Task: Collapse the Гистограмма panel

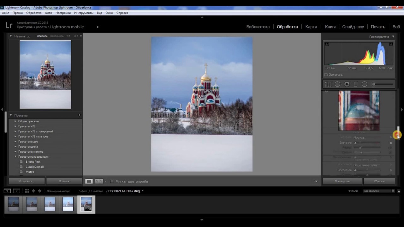Action: tap(393, 37)
